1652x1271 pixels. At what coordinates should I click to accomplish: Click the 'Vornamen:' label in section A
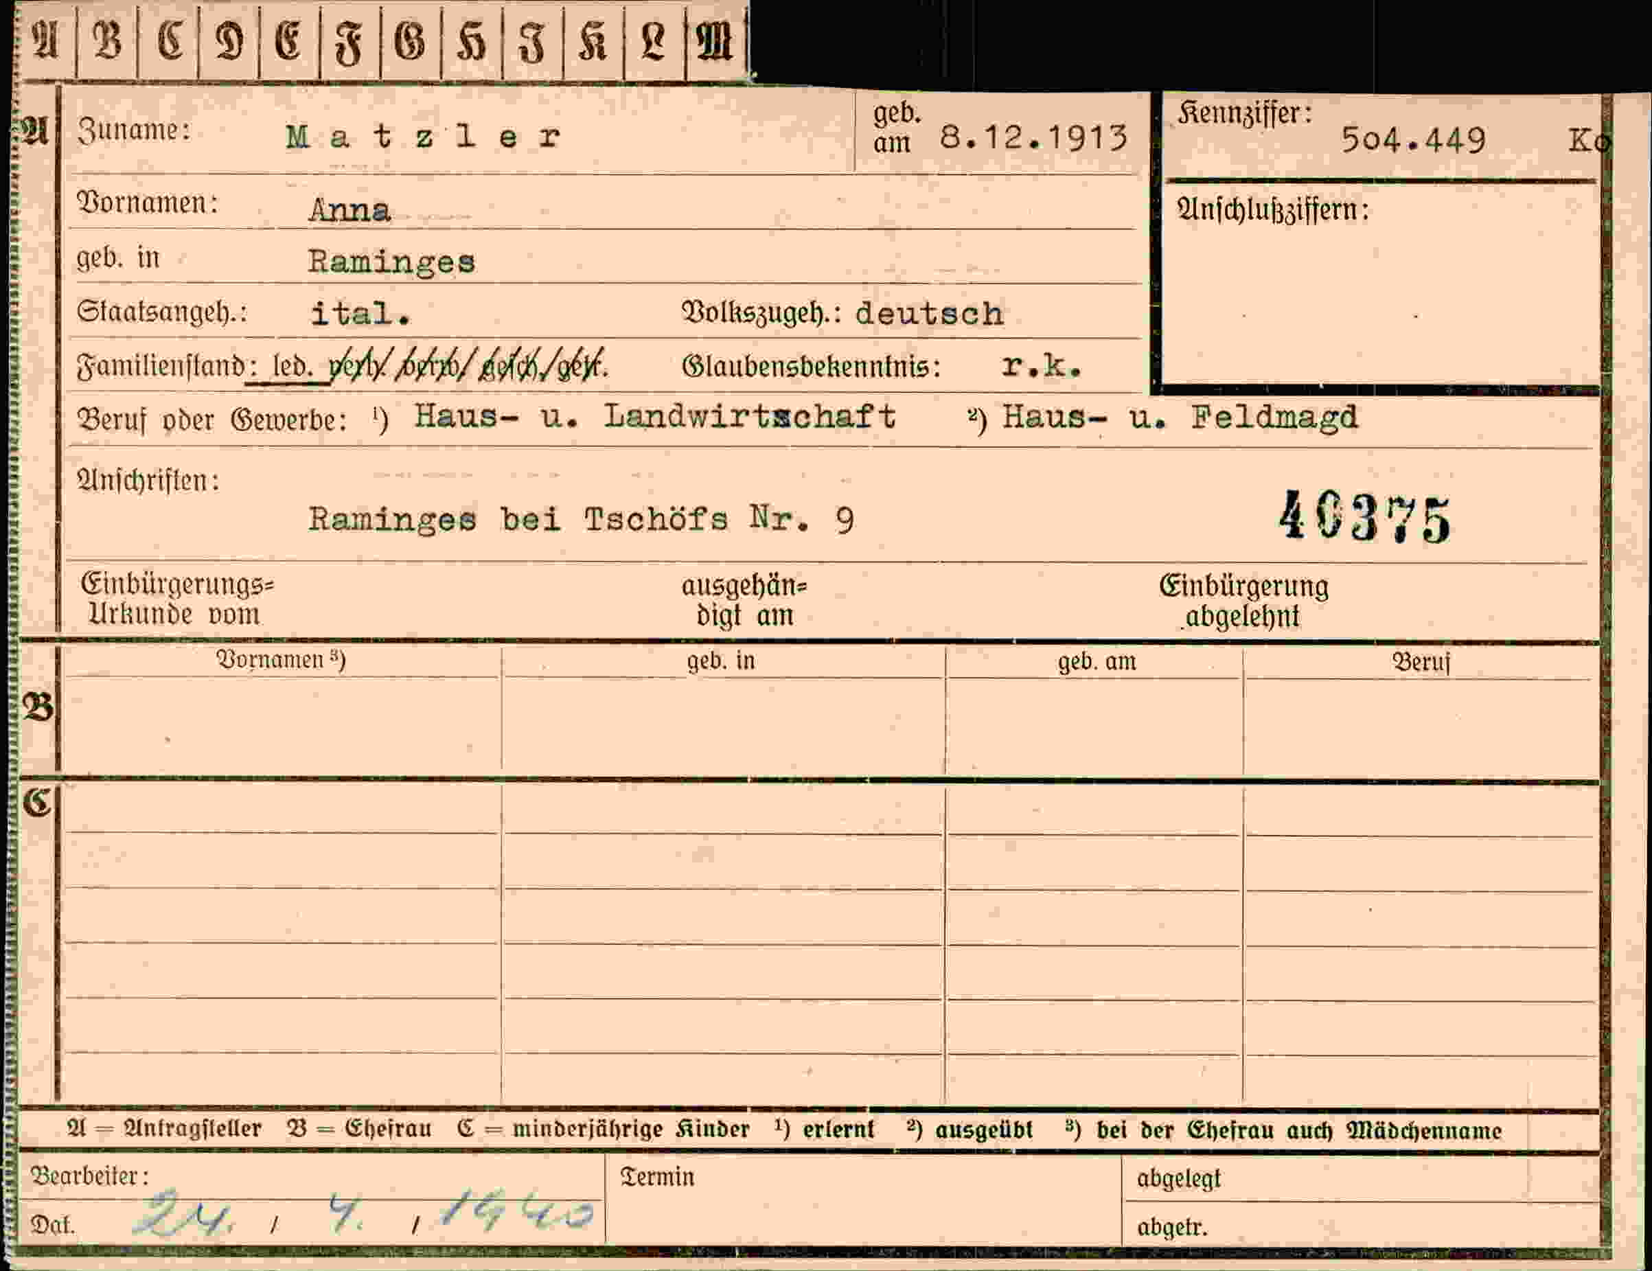coord(148,203)
